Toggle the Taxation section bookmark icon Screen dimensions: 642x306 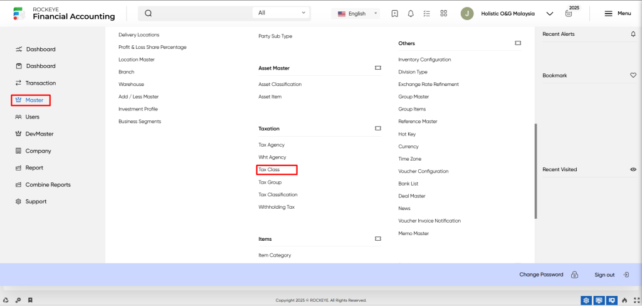pos(378,129)
